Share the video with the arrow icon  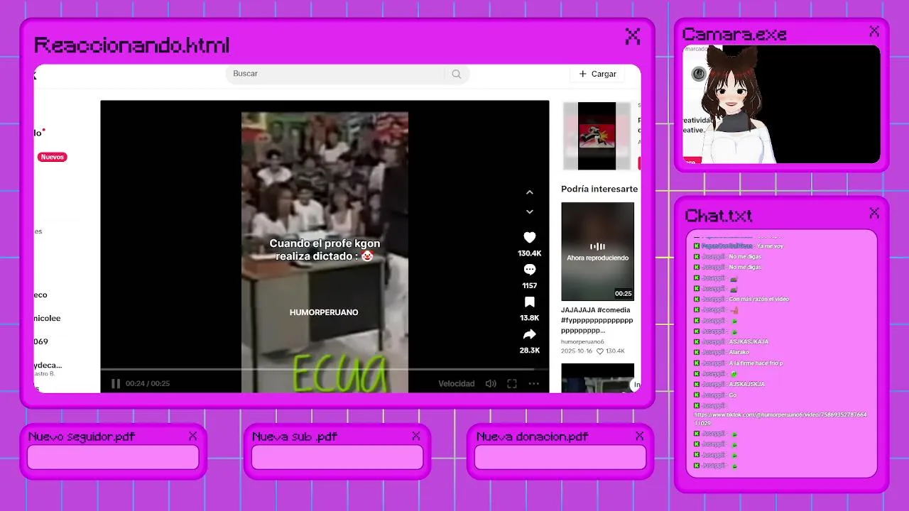(x=529, y=334)
